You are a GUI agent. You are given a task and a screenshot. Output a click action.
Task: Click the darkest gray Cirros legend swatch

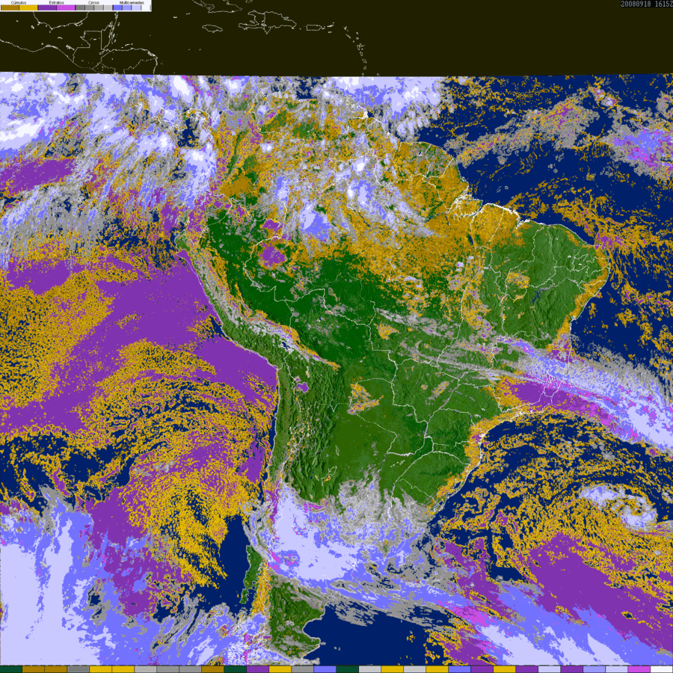pos(80,7)
